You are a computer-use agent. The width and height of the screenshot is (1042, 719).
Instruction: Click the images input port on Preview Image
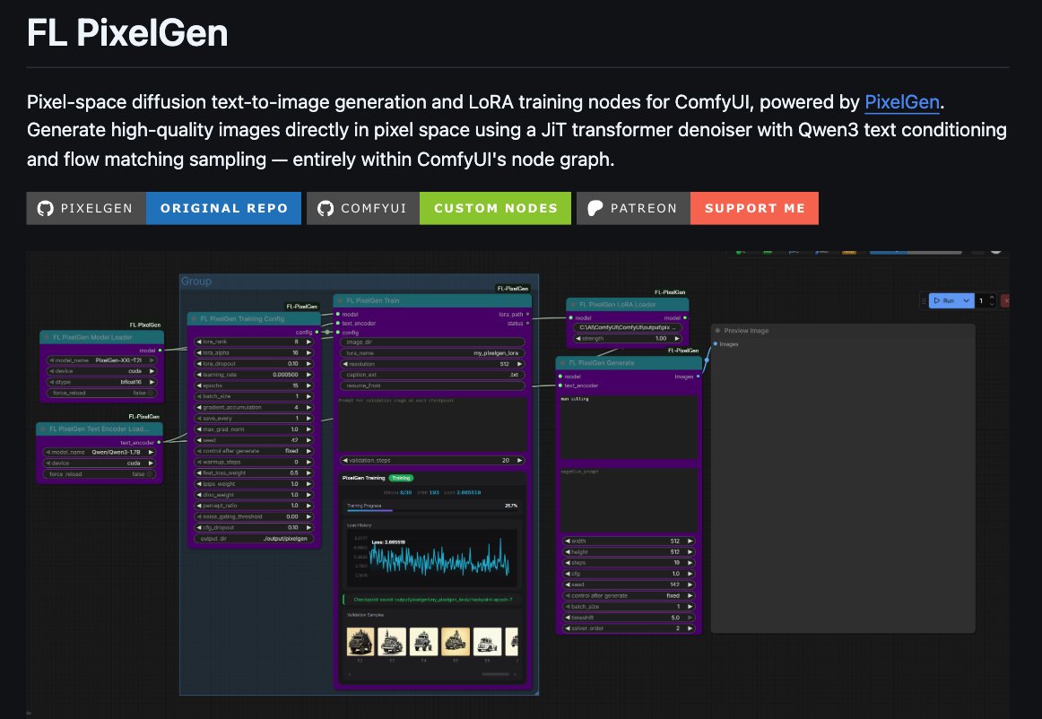click(716, 343)
